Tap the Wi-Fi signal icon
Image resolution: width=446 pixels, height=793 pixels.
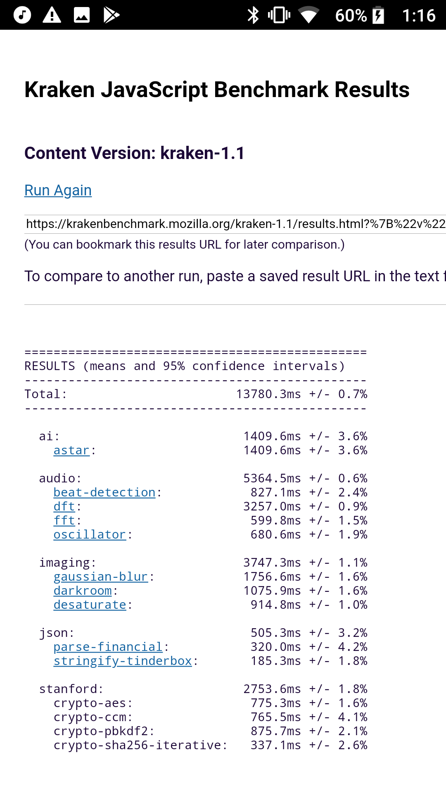[308, 15]
